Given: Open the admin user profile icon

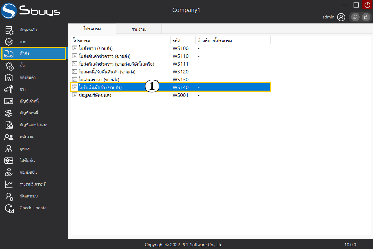Looking at the screenshot, I should 341,17.
